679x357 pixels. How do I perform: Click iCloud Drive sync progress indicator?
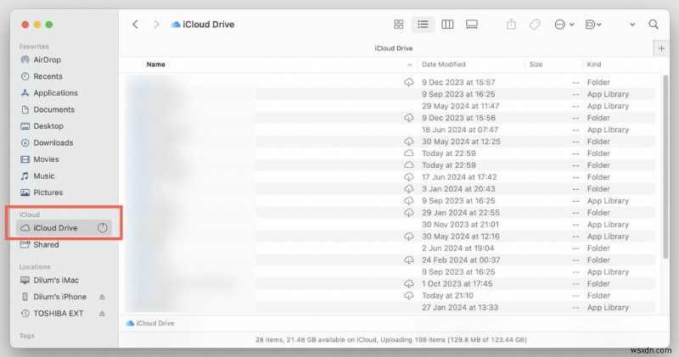pyautogui.click(x=103, y=228)
